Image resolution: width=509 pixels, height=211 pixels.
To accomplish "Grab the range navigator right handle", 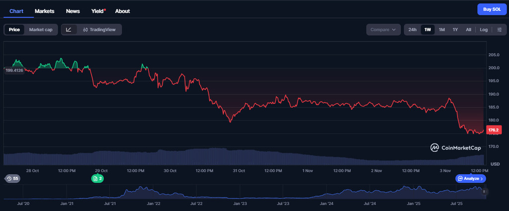I will [x=484, y=191].
